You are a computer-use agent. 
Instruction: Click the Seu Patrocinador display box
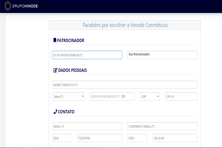tap(162, 55)
